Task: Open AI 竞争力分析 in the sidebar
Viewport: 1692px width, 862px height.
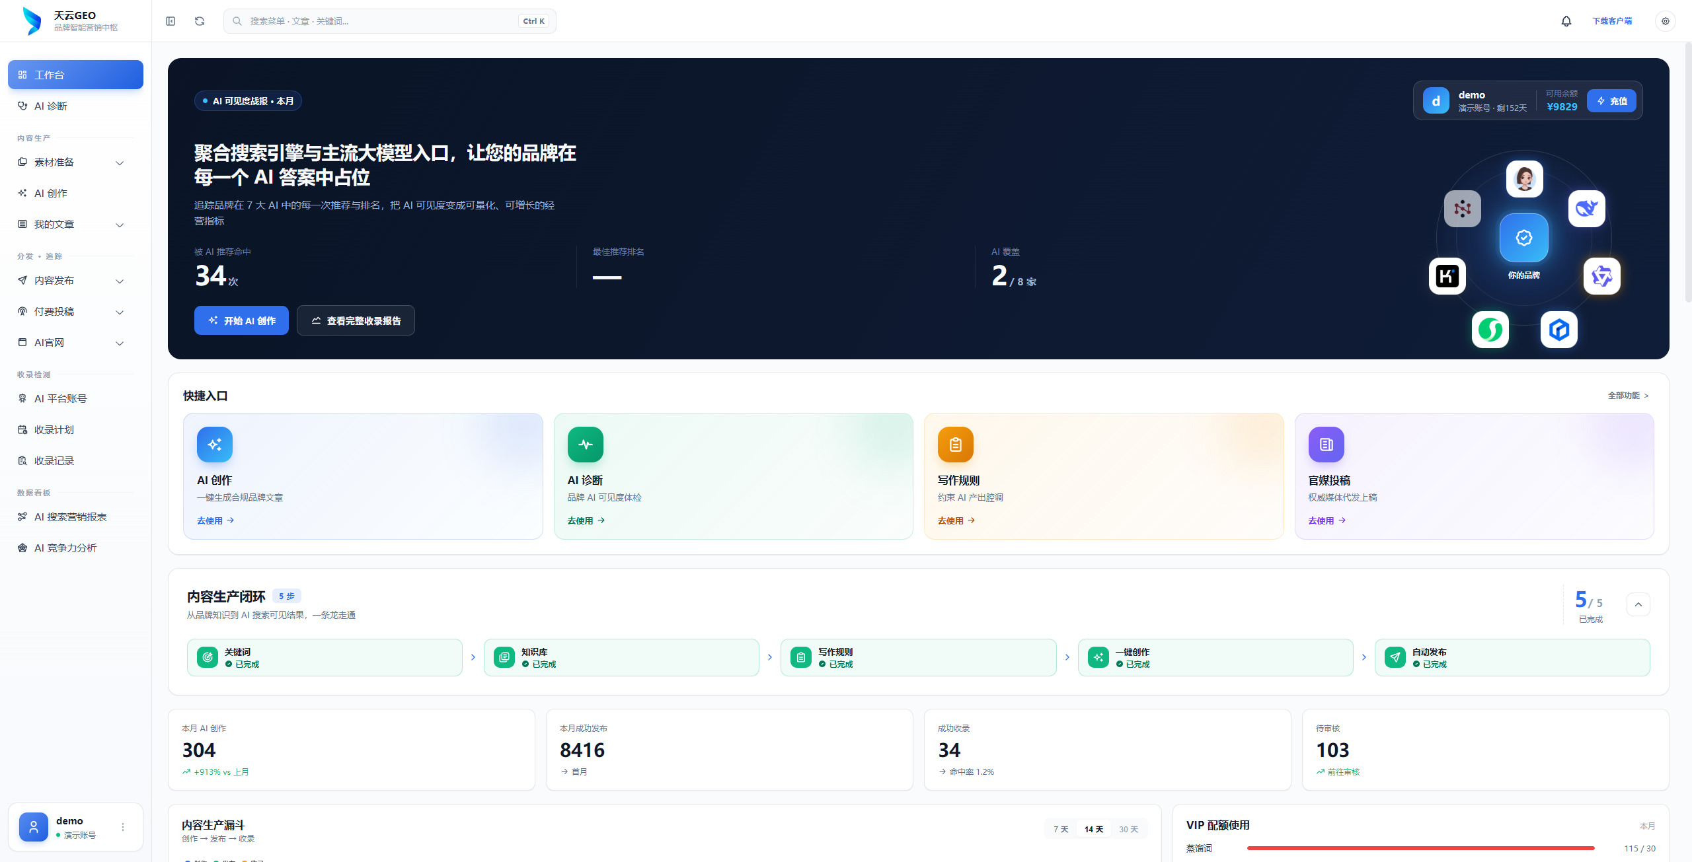Action: click(x=75, y=548)
